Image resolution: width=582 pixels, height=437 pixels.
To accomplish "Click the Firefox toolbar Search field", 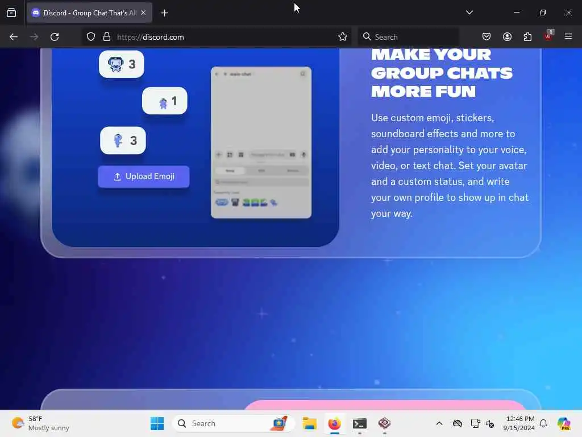I will [x=408, y=37].
